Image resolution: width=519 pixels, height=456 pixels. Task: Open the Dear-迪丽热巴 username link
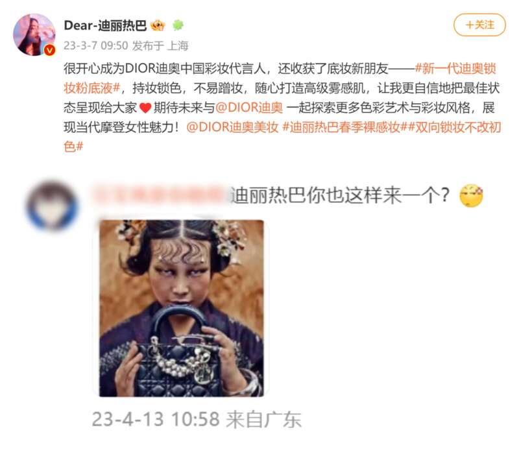click(105, 25)
